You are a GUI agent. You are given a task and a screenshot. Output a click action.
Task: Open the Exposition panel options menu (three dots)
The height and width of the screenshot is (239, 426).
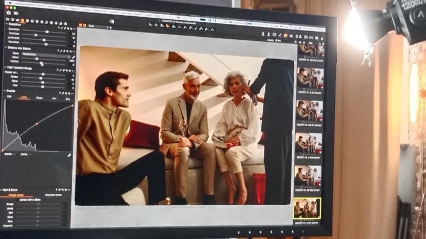[x=74, y=29]
